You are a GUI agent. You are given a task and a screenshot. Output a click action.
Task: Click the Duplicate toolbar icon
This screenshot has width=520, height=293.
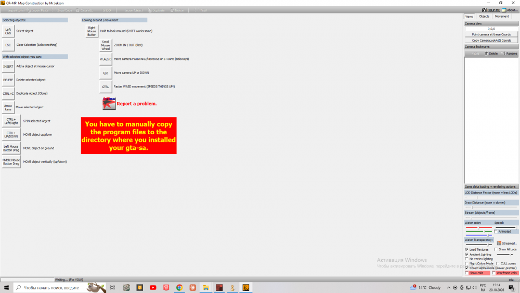click(x=149, y=10)
